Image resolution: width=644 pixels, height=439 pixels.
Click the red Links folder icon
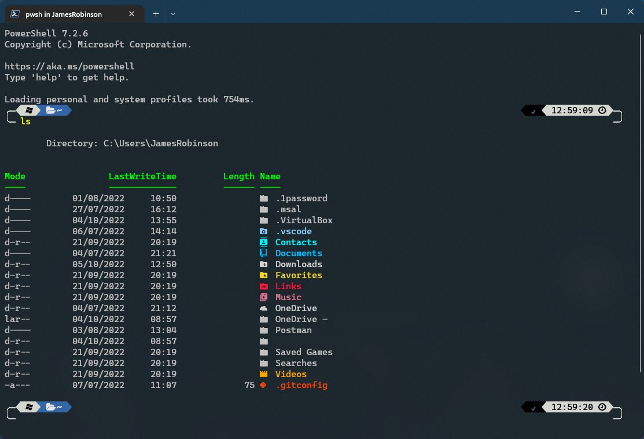tap(264, 286)
